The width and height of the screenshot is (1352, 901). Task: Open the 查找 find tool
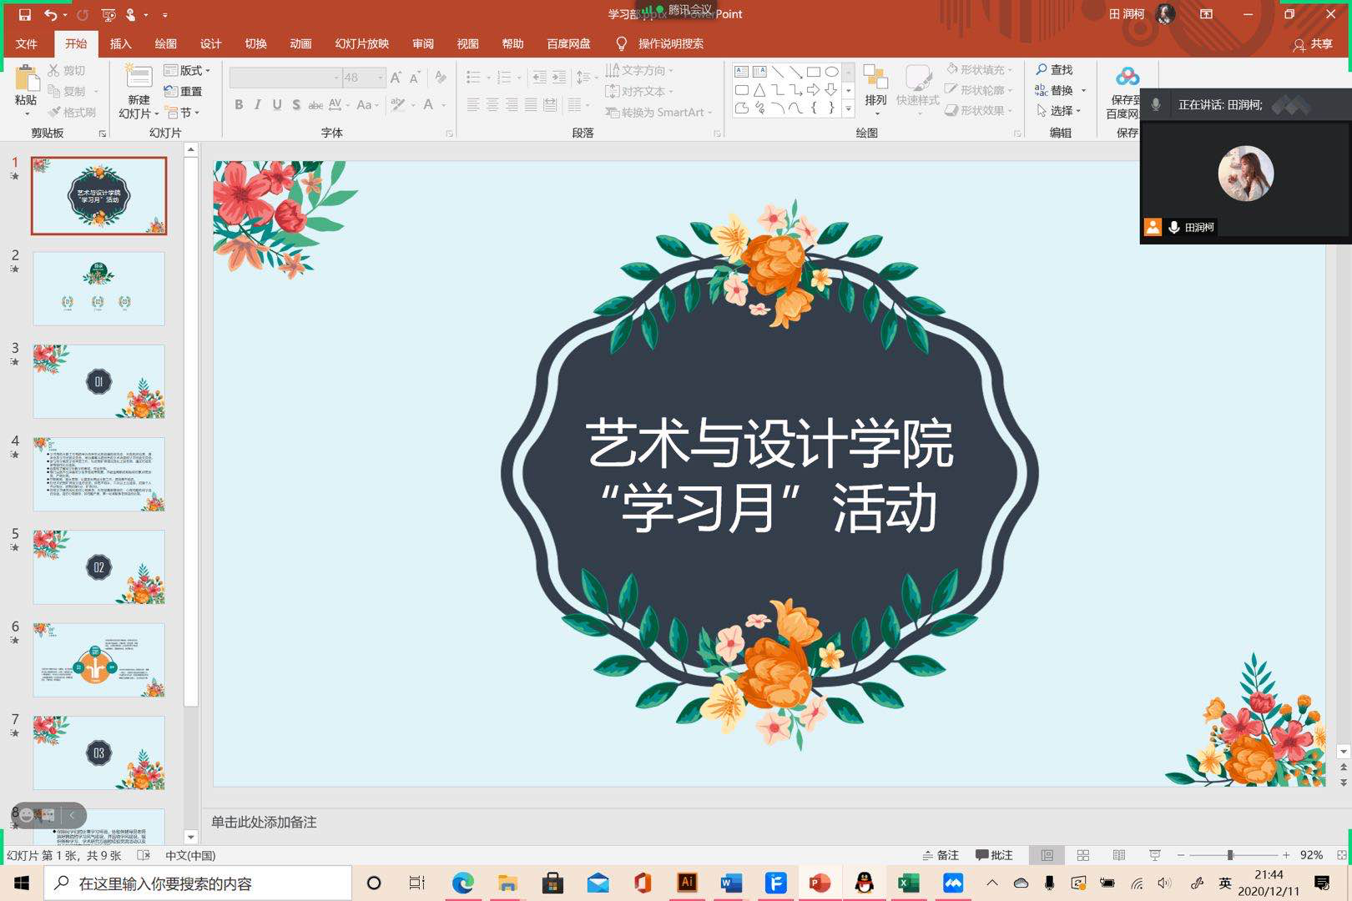pos(1054,69)
